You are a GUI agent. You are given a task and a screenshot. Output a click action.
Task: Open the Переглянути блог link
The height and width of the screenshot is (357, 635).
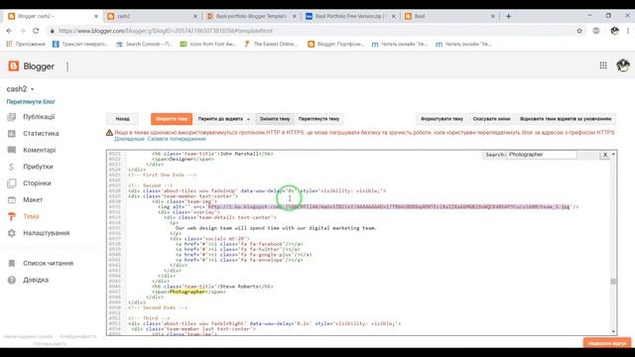click(31, 101)
